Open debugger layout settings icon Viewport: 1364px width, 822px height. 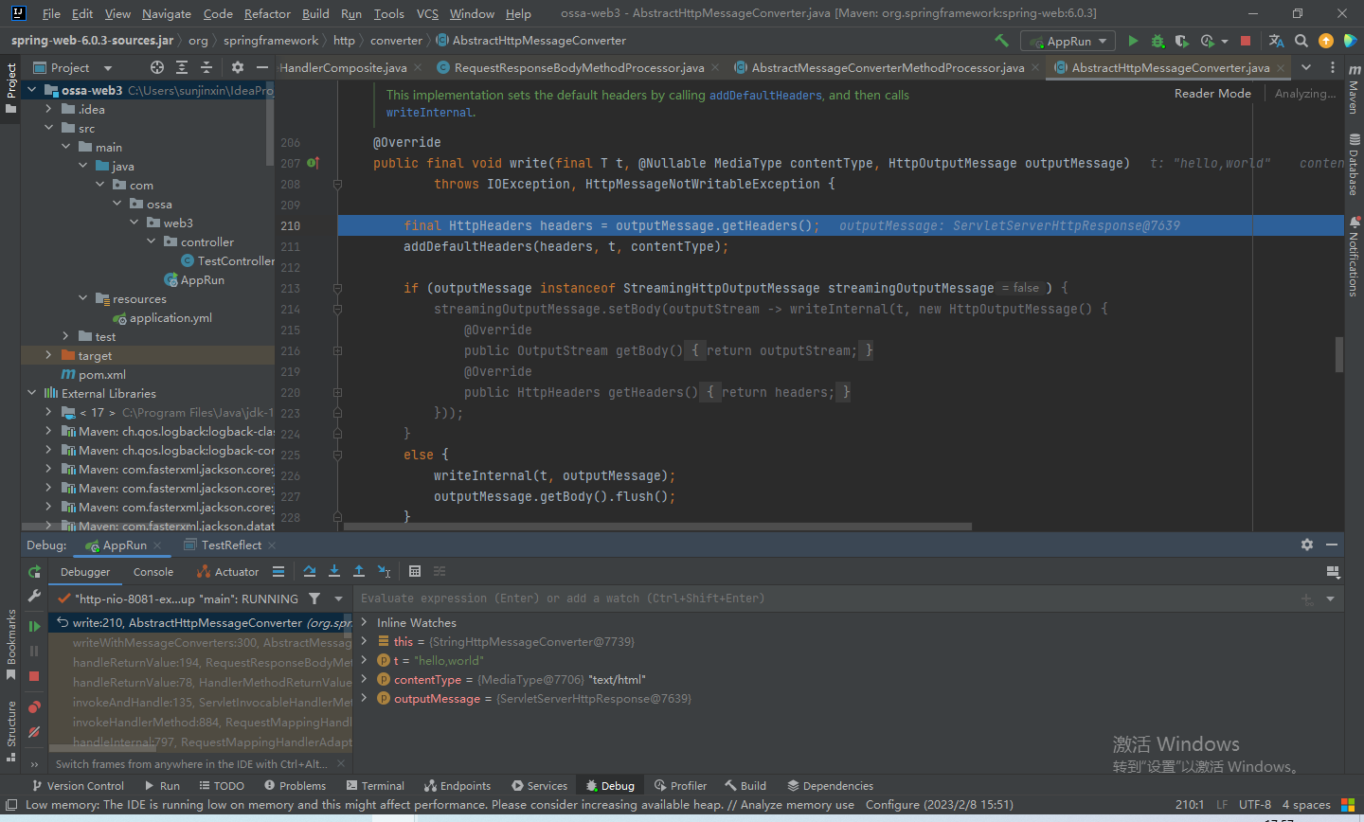point(1333,572)
